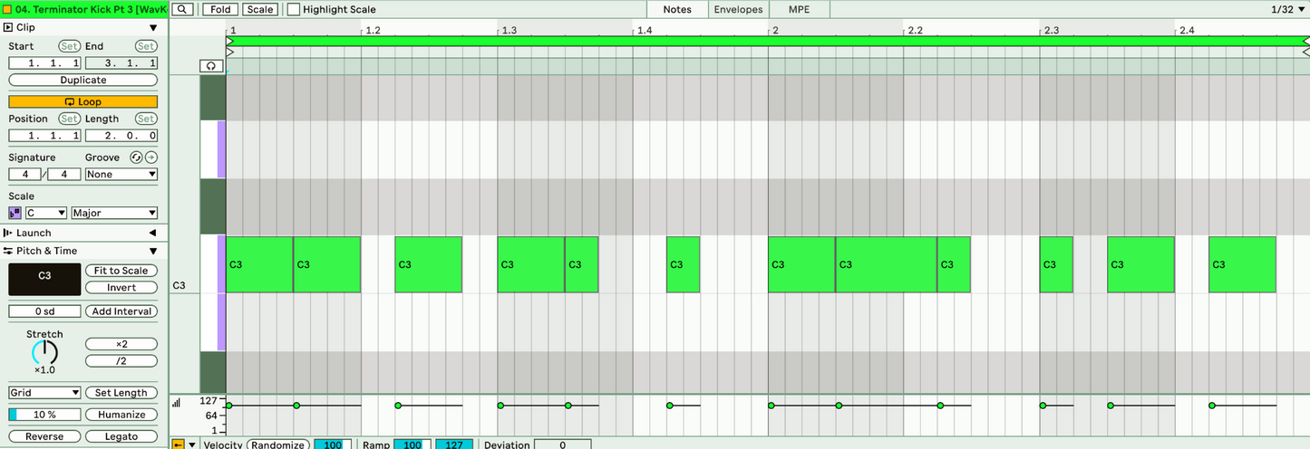Toggle the Fold button
The height and width of the screenshot is (449, 1310).
(219, 9)
